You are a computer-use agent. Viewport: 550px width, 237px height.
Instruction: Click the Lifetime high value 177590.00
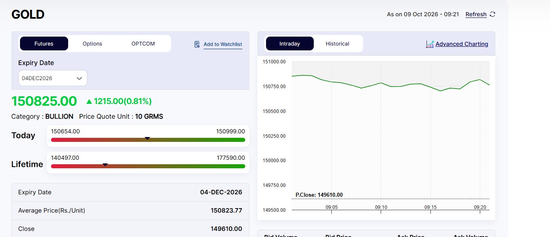point(231,158)
